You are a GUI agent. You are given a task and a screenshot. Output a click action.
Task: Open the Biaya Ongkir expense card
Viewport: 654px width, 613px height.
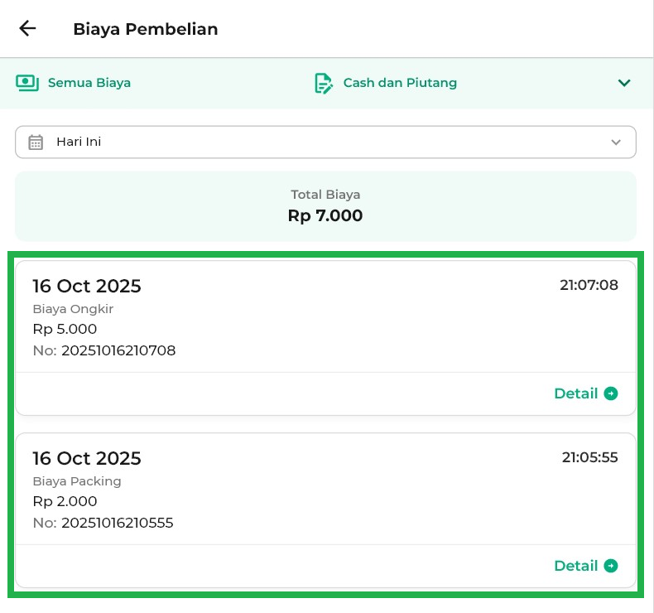tap(325, 319)
